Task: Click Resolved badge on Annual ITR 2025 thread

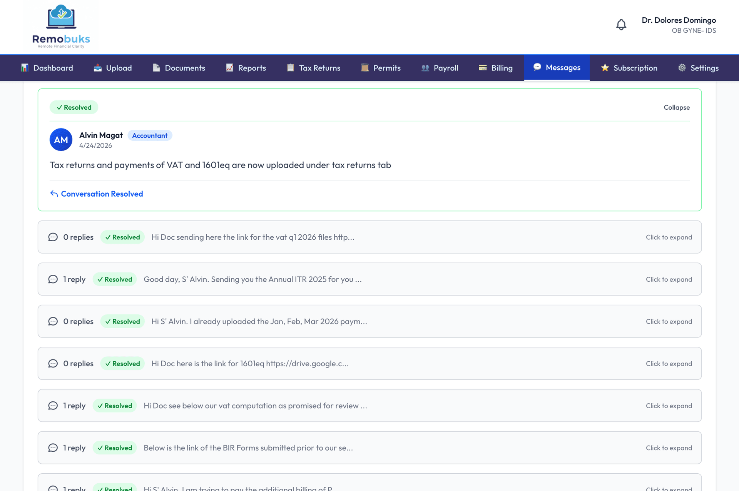Action: (x=115, y=279)
